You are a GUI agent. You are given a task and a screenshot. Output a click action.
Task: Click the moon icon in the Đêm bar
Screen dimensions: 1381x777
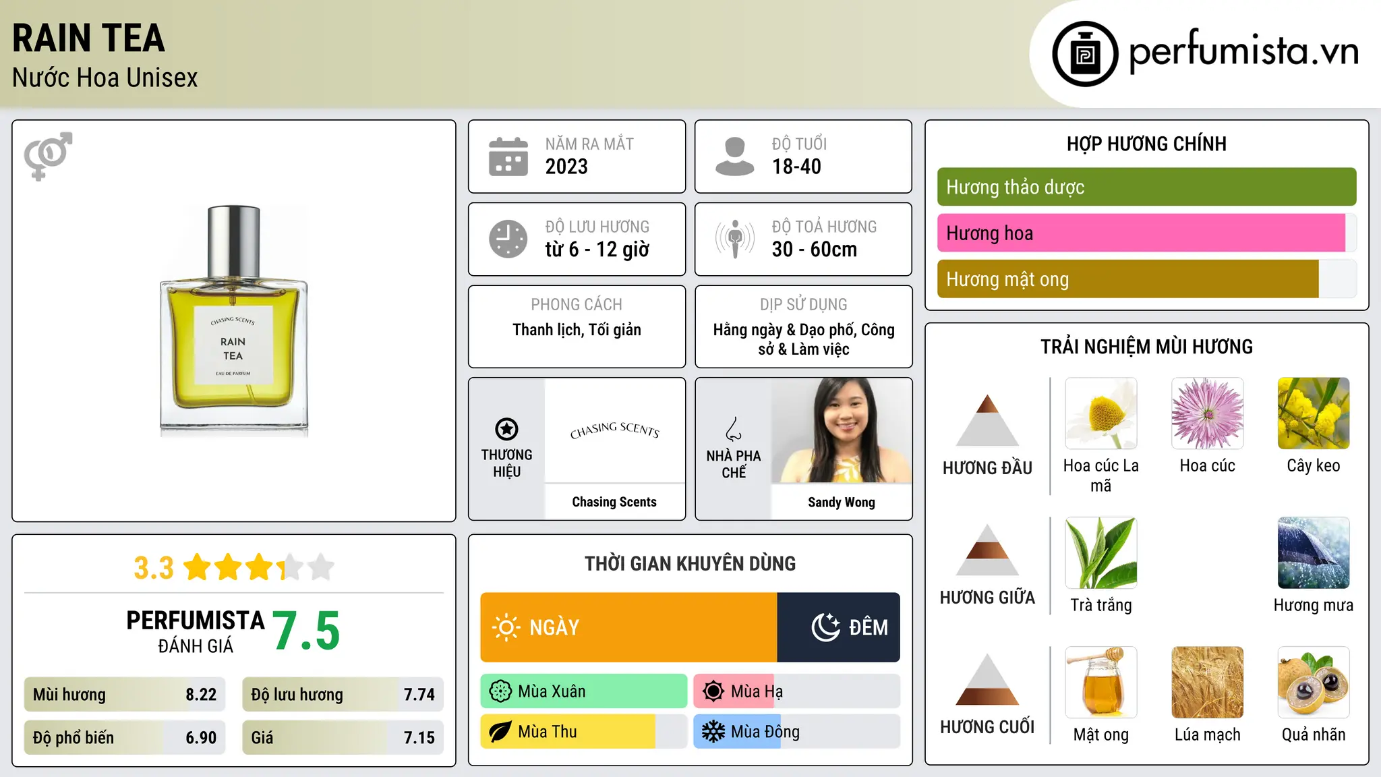[x=825, y=627]
